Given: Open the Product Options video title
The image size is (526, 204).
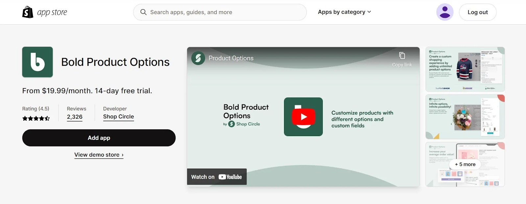Looking at the screenshot, I should [x=231, y=58].
